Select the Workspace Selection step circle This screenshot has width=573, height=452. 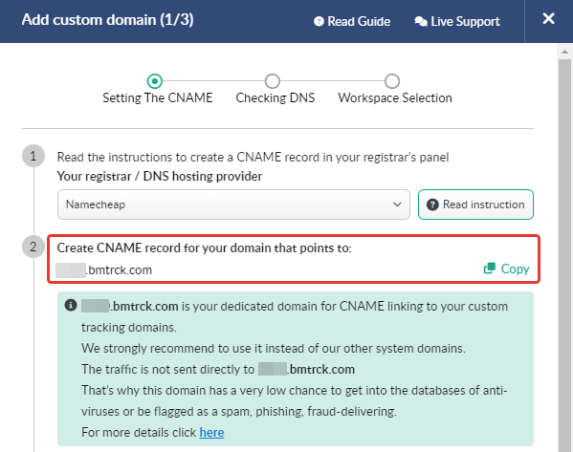tap(392, 81)
